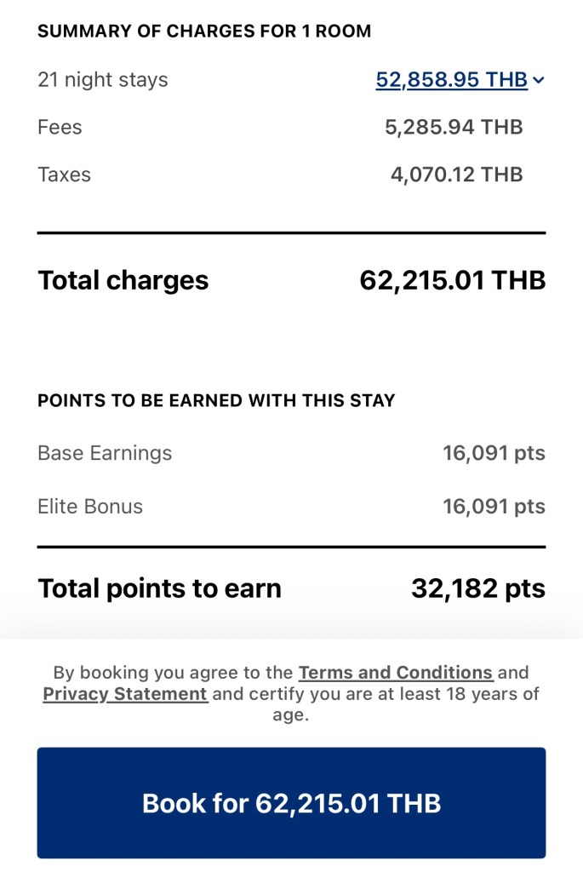The width and height of the screenshot is (583, 872).
Task: Tap the Total points to earn label
Action: 159,588
